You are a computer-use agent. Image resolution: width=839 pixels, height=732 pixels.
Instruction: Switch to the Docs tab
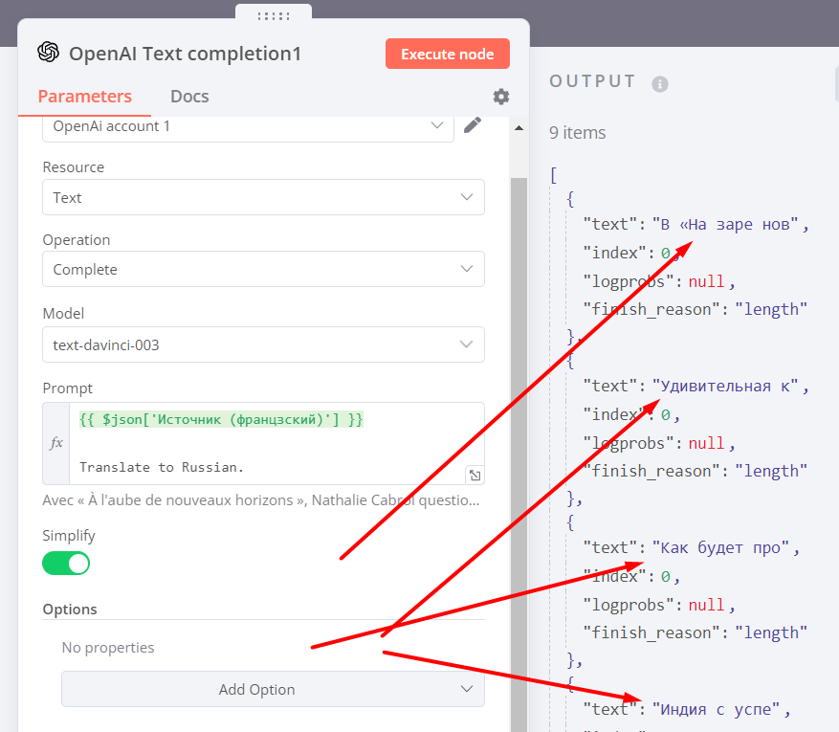click(x=189, y=97)
